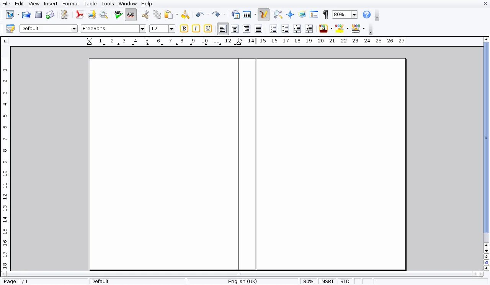The image size is (490, 285).
Task: Toggle AutoSpellcheck
Action: [131, 15]
